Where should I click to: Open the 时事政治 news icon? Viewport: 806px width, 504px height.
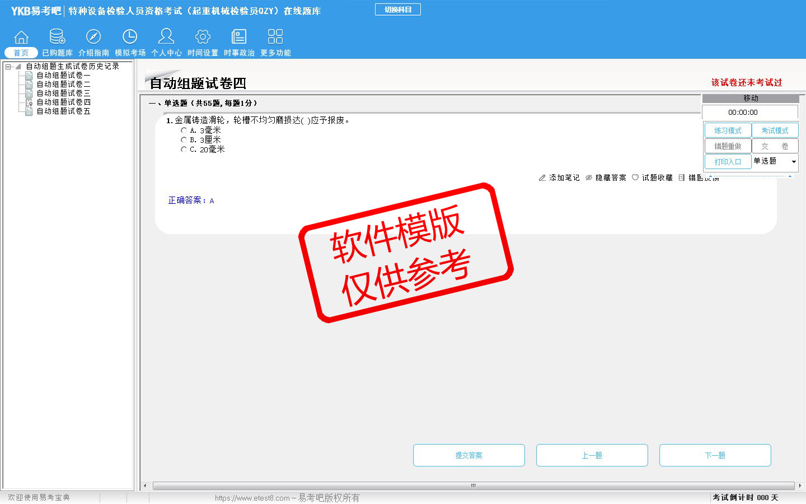click(239, 38)
